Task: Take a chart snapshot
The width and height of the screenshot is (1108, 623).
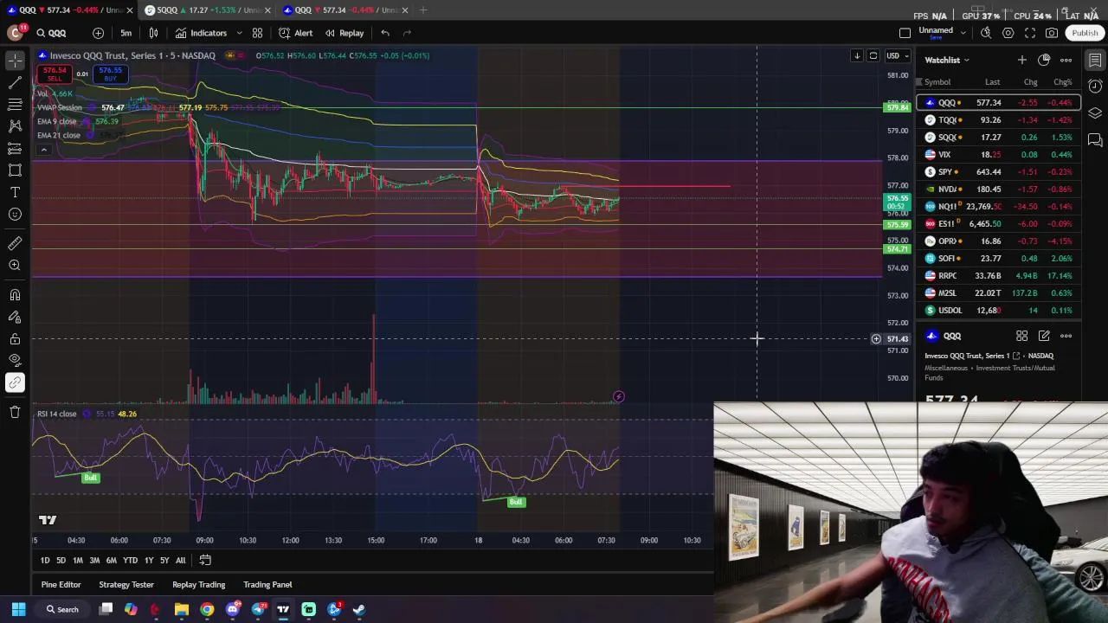Action: coord(1051,33)
